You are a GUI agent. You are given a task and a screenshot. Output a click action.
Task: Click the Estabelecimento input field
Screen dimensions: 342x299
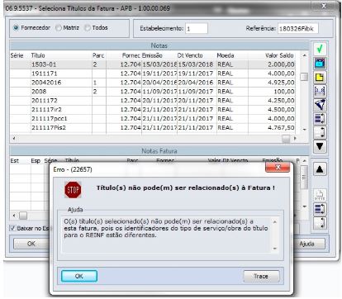pyautogui.click(x=197, y=28)
